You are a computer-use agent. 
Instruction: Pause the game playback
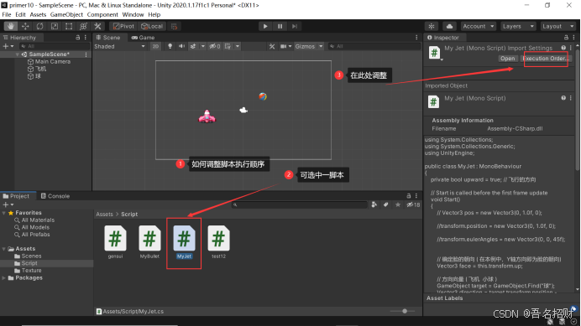(x=280, y=26)
